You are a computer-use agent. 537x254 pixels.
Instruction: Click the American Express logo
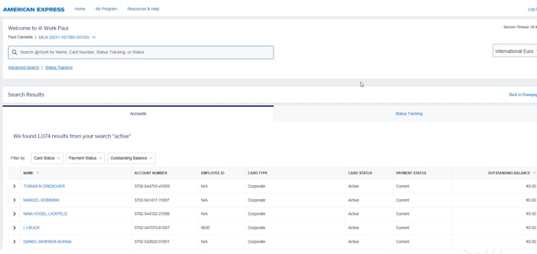(x=33, y=9)
